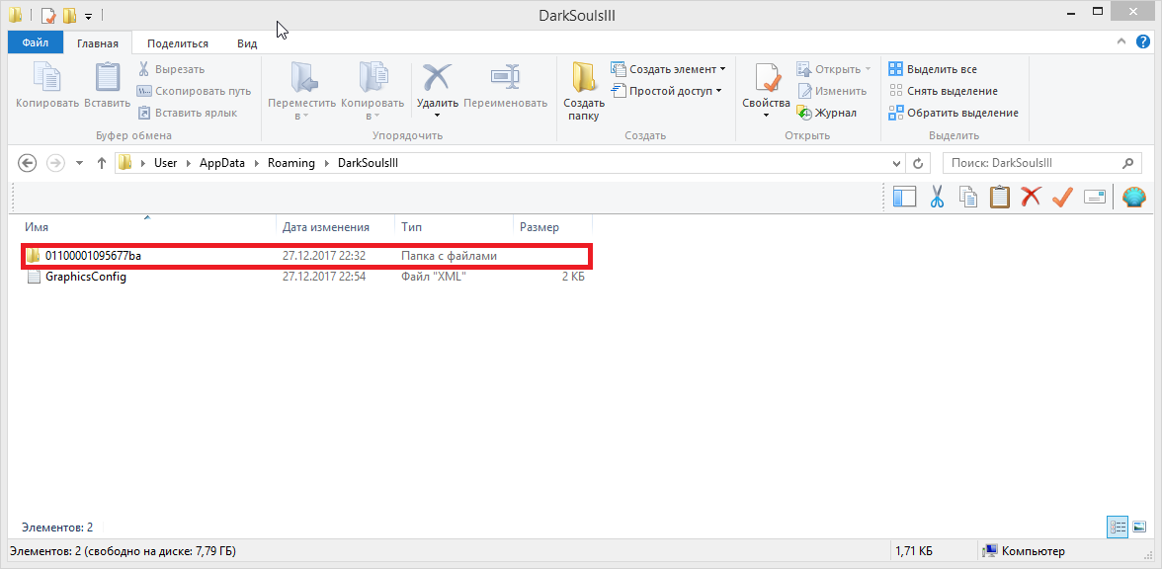Click quick access new folder icon in title bar
Screen dimensions: 1162x569
pyautogui.click(x=69, y=14)
